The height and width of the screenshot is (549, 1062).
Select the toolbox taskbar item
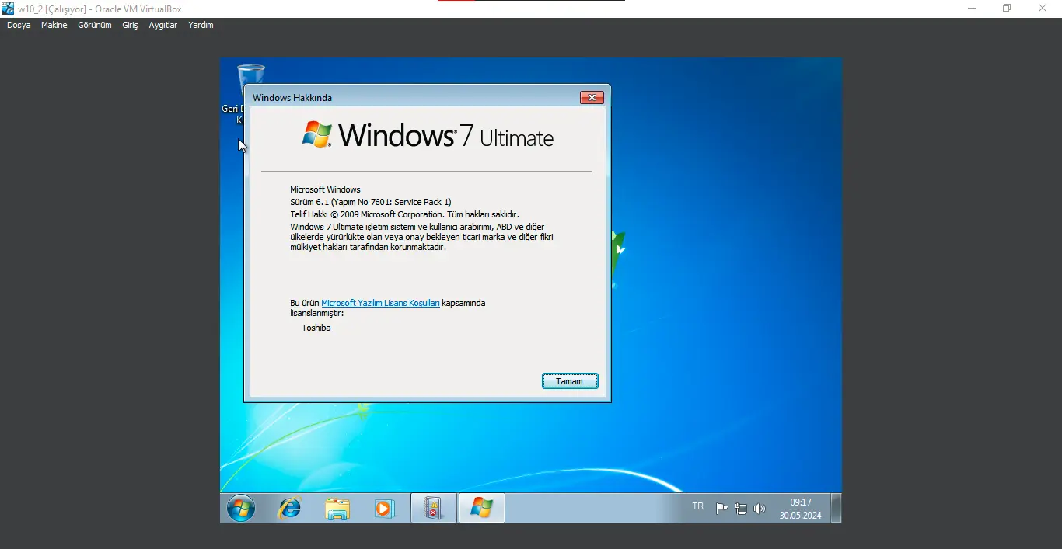(x=434, y=509)
